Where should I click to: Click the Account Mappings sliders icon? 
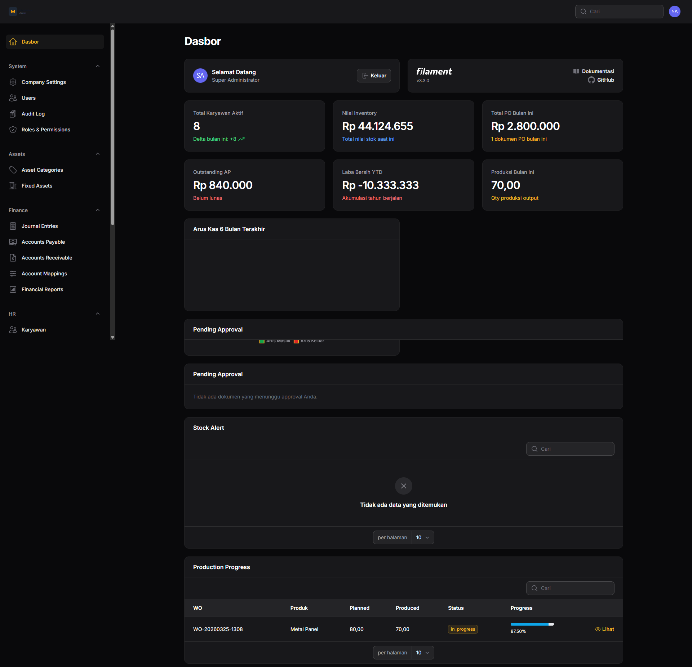(x=13, y=274)
